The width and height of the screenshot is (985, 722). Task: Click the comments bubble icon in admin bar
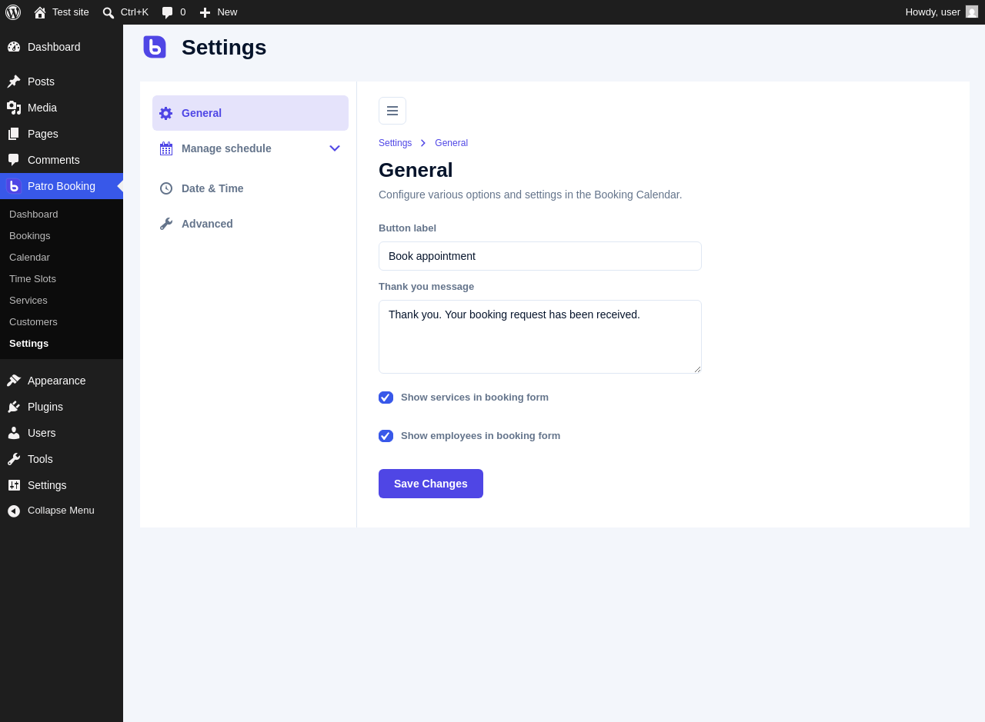(168, 12)
